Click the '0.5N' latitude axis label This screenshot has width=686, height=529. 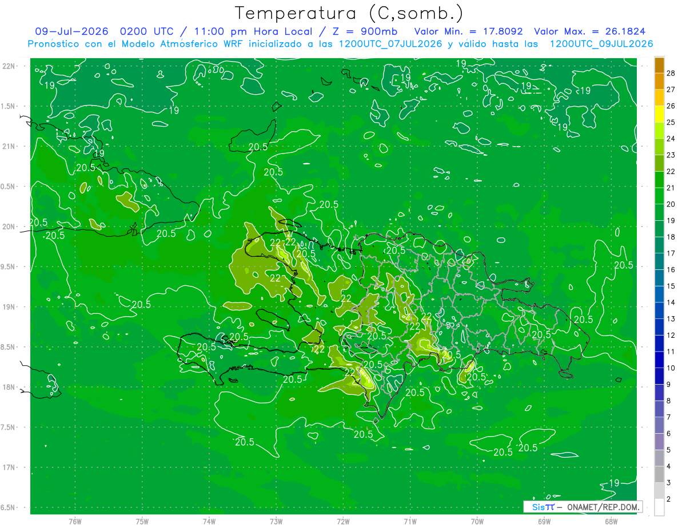click(x=8, y=187)
